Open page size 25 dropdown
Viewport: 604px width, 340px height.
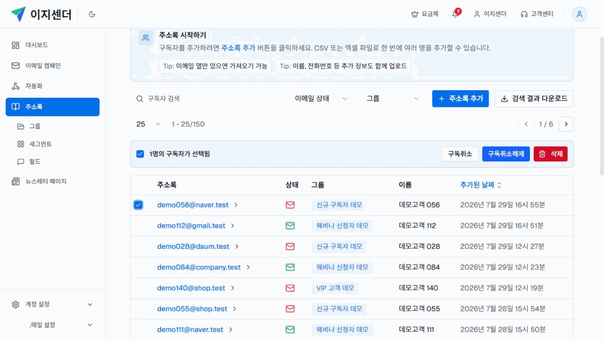pyautogui.click(x=148, y=124)
